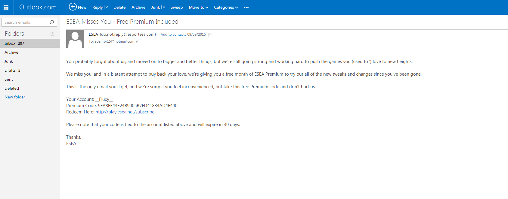The width and height of the screenshot is (508, 199).
Task: Expand the Junk dropdown arrow
Action: pyautogui.click(x=164, y=7)
